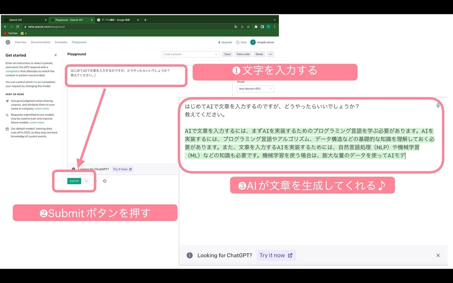The image size is (453, 283).
Task: Click the share icon in address bar
Action: tap(242, 27)
